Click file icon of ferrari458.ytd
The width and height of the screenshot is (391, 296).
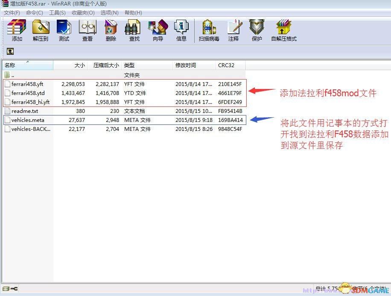click(7, 93)
